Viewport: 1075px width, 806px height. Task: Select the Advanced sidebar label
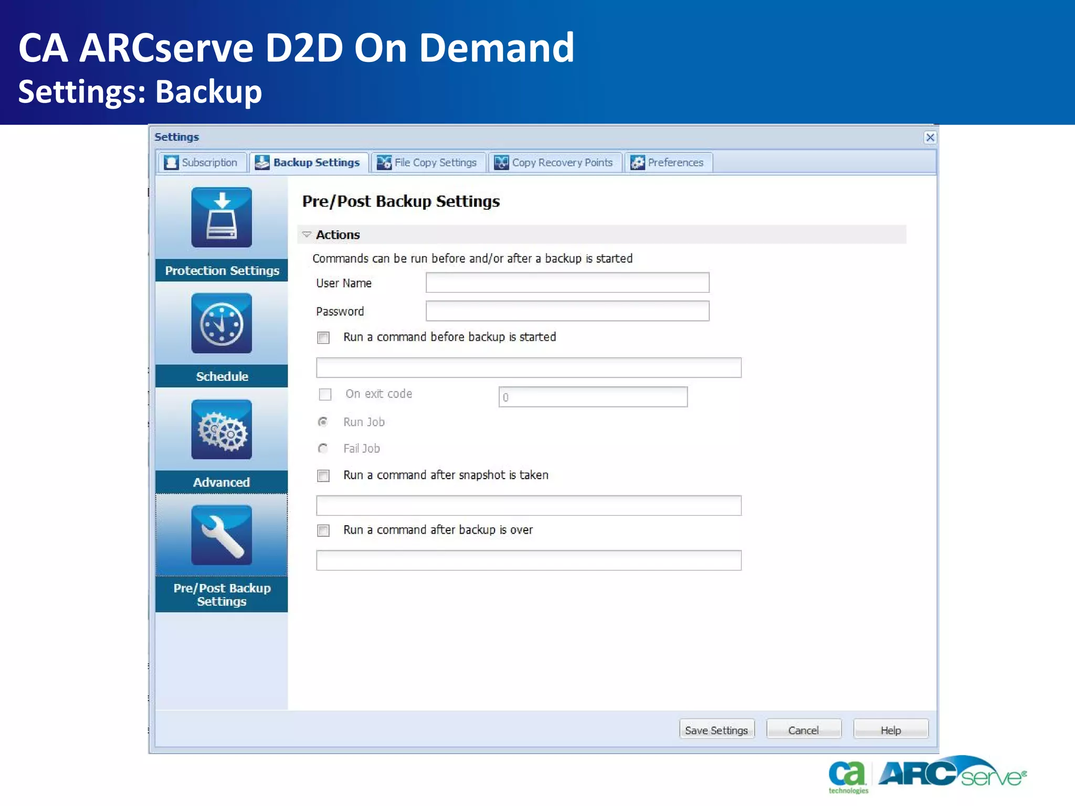pos(222,482)
